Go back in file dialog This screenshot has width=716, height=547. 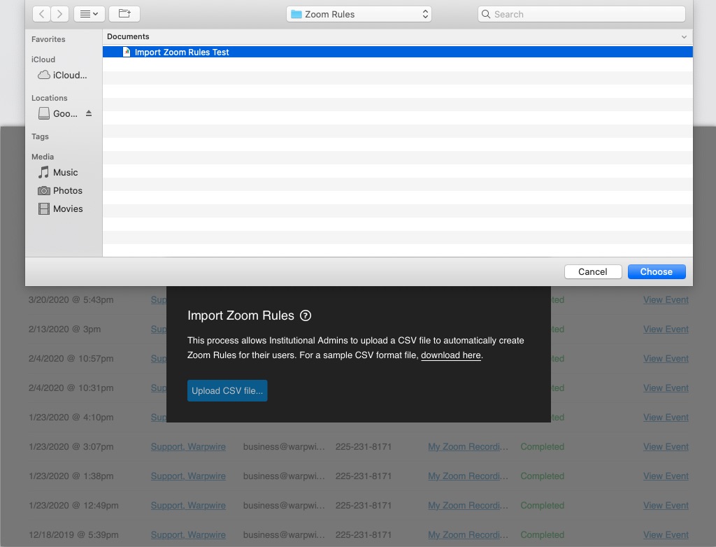click(x=41, y=14)
